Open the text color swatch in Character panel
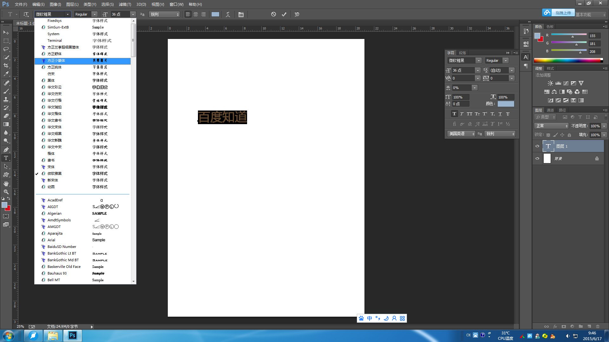 [x=506, y=104]
